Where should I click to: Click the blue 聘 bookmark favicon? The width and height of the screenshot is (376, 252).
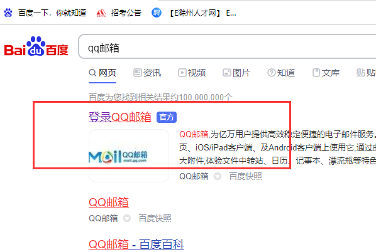click(157, 13)
